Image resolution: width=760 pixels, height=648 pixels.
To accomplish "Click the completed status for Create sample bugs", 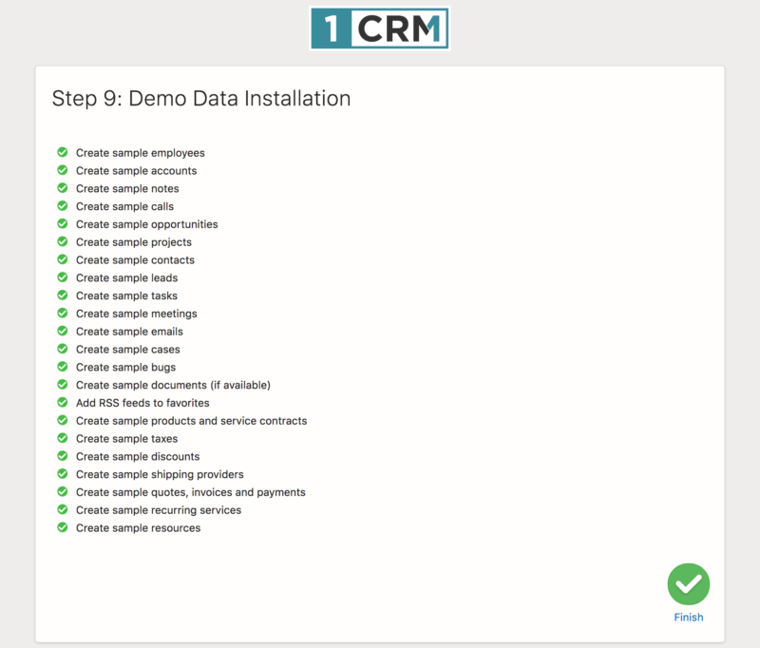I will 63,367.
